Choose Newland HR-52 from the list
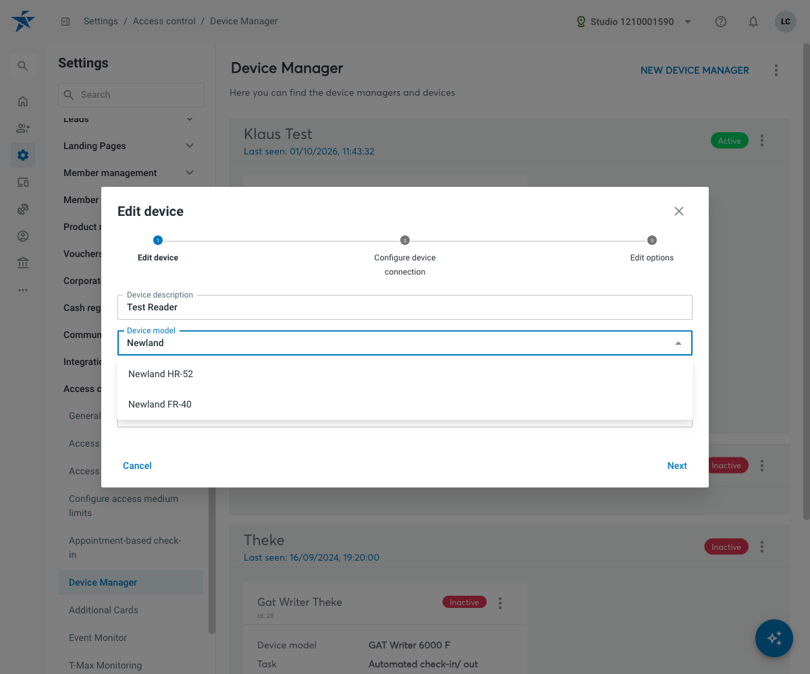Screen dimensions: 810x674 tap(405, 374)
